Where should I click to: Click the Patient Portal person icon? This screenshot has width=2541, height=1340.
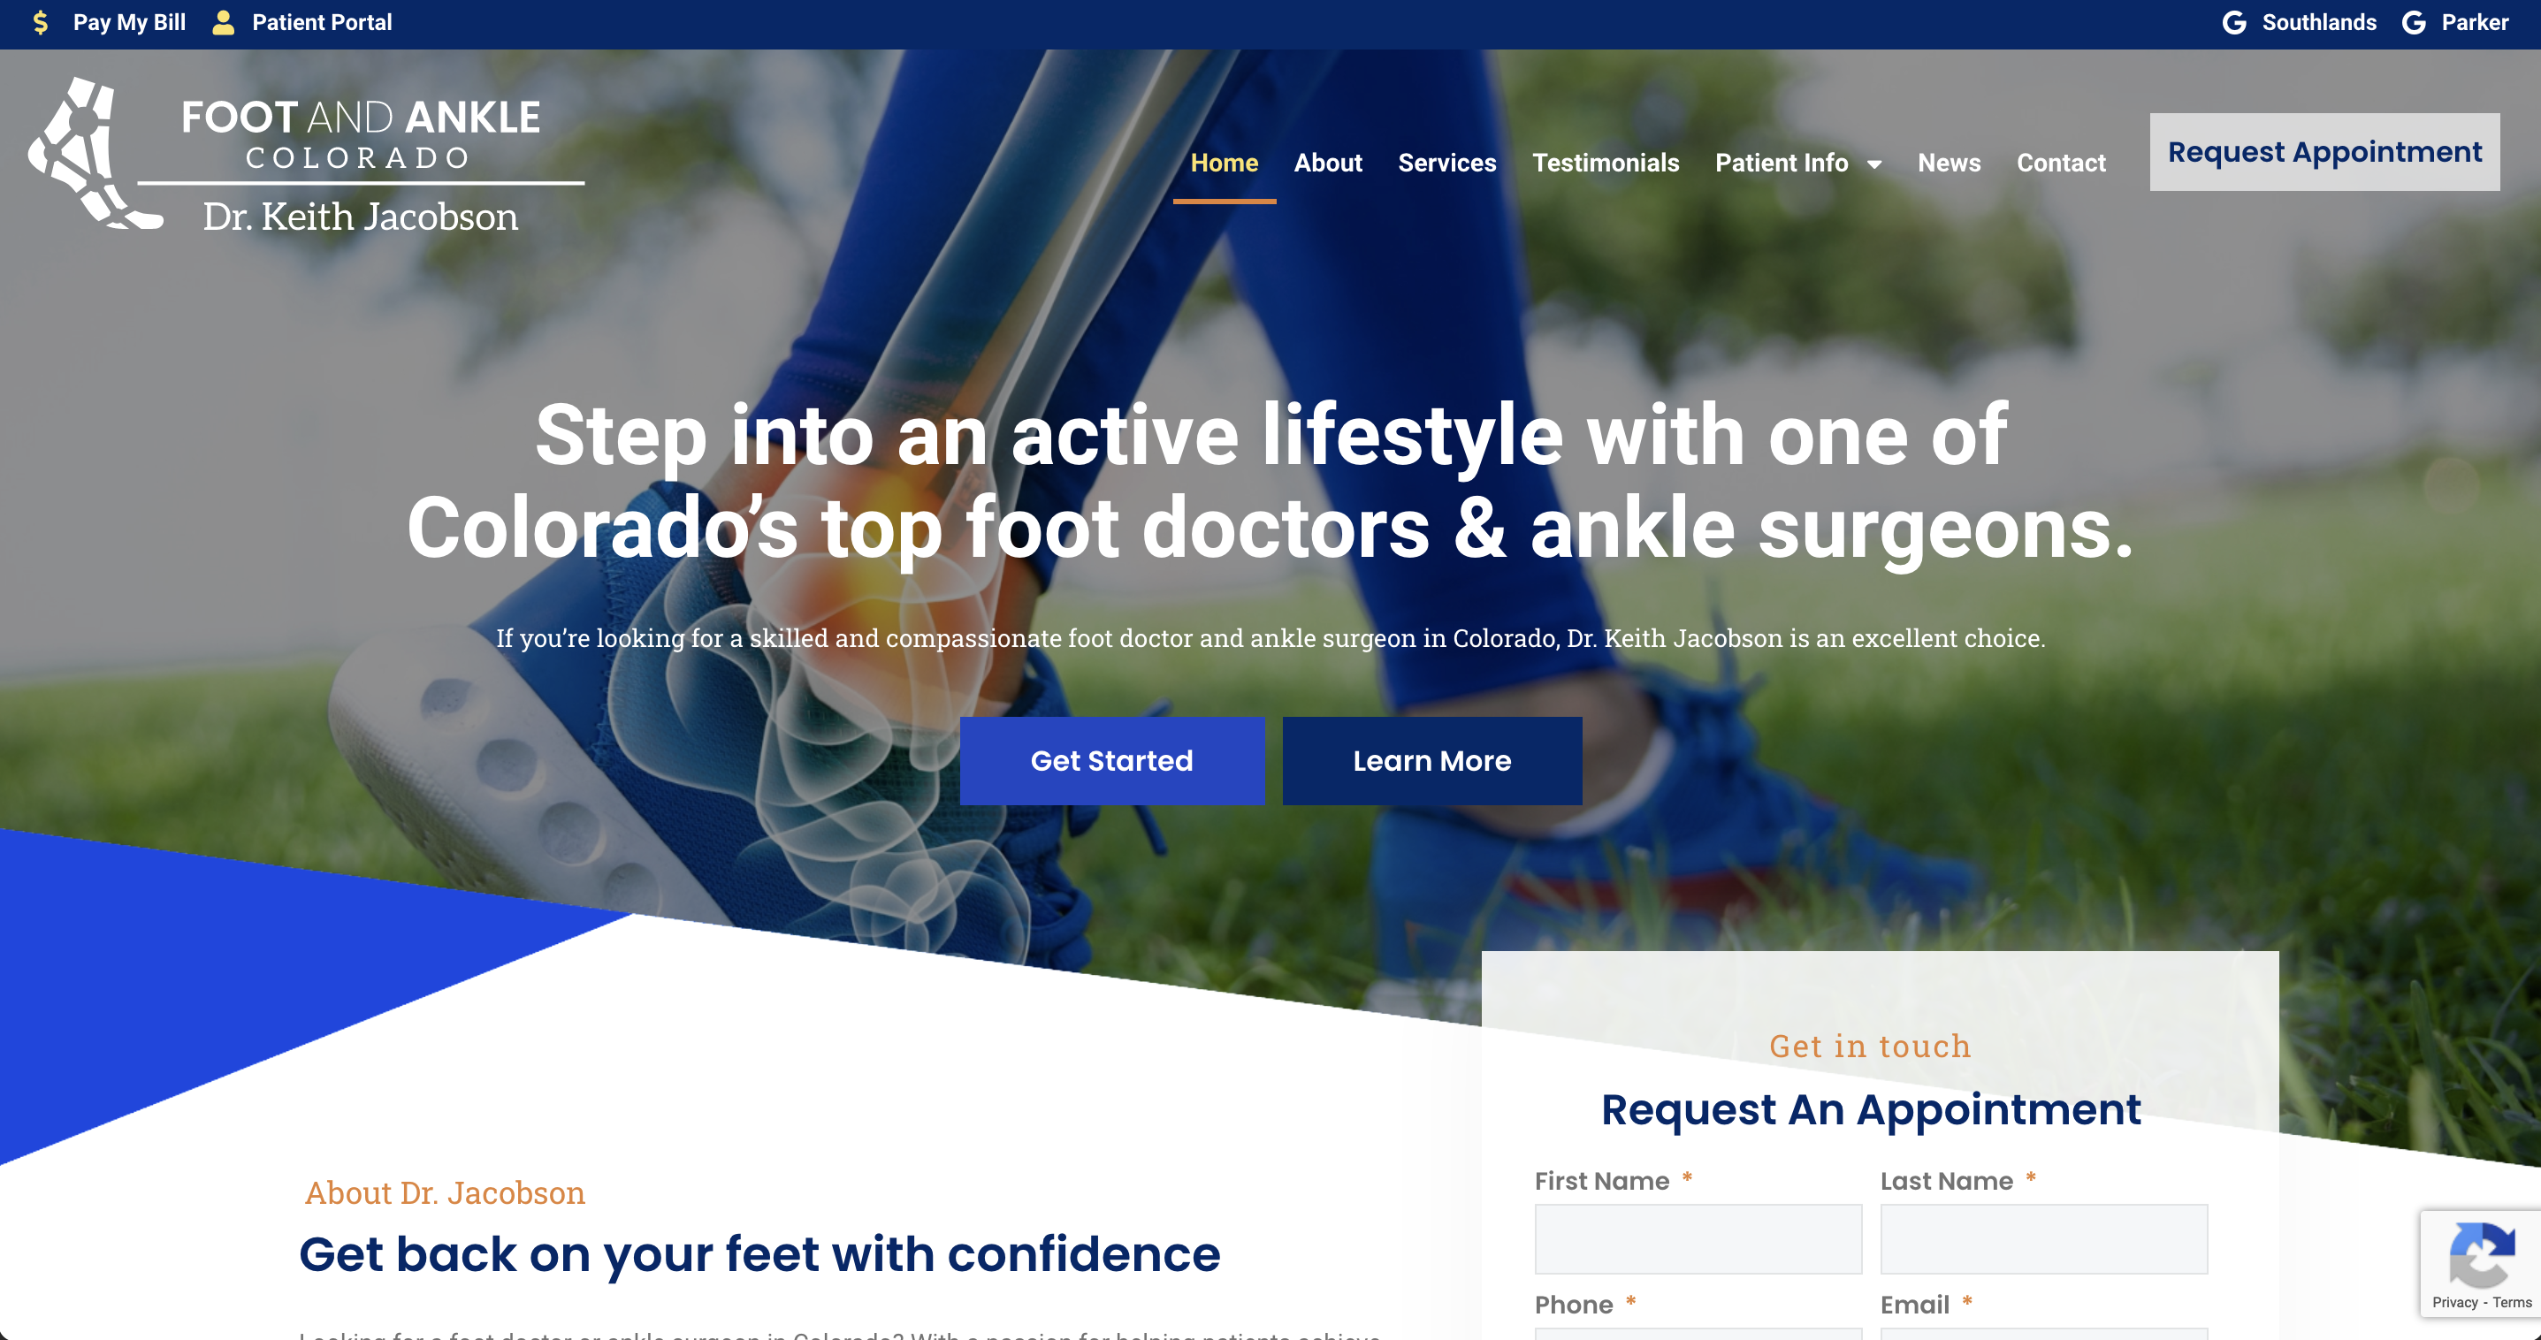(x=224, y=23)
